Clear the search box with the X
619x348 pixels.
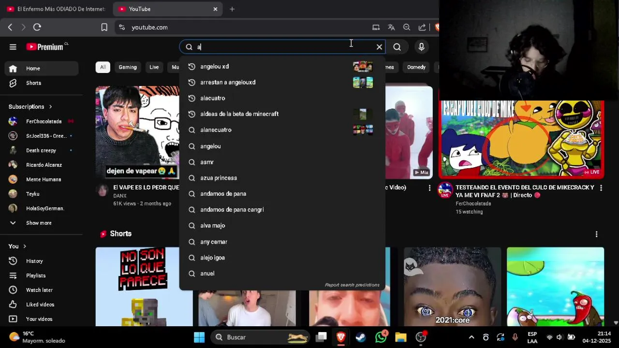point(379,47)
